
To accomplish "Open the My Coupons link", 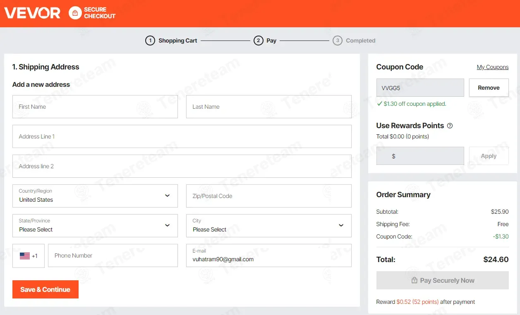I will click(493, 67).
